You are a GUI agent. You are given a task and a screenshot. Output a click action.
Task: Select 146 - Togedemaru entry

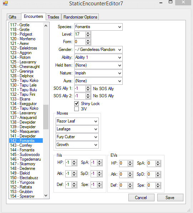point(26,159)
